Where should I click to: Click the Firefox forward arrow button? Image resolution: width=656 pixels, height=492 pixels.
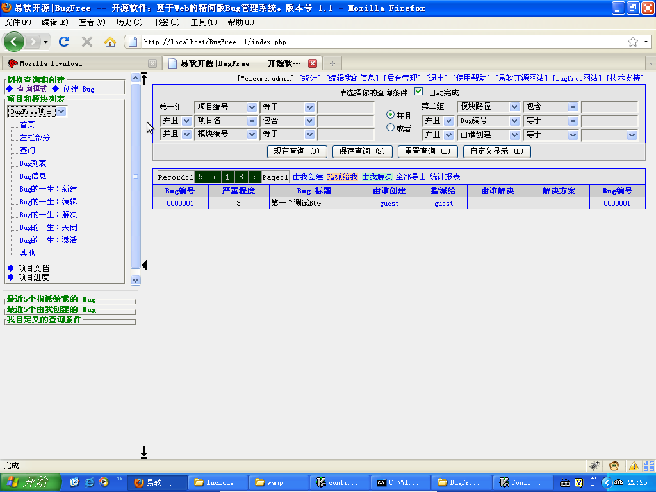pyautogui.click(x=33, y=42)
